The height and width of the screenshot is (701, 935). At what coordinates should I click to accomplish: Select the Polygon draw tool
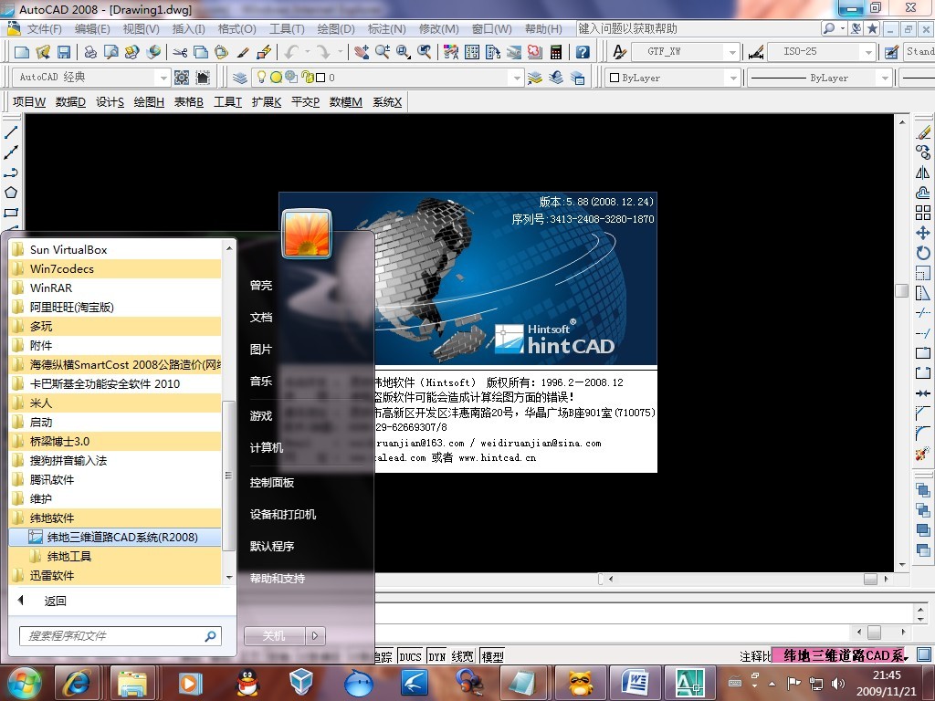pyautogui.click(x=11, y=193)
